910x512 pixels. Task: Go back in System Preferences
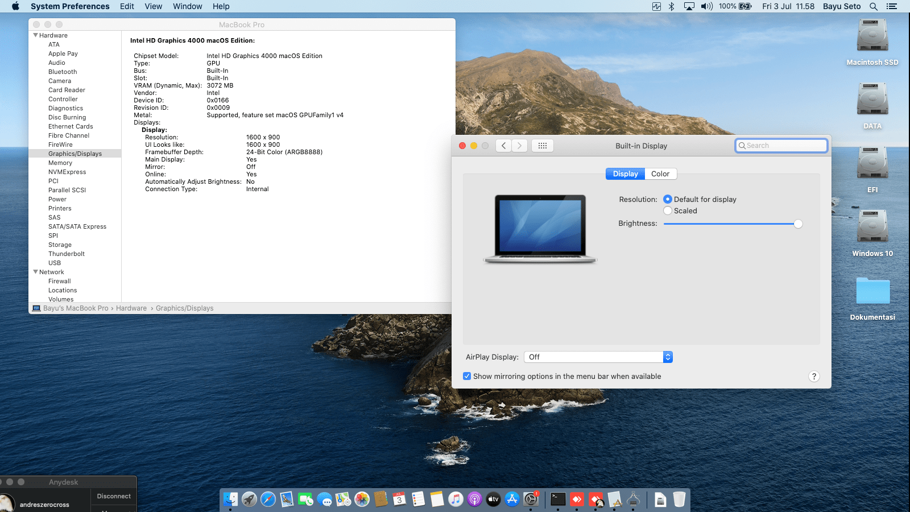(503, 146)
